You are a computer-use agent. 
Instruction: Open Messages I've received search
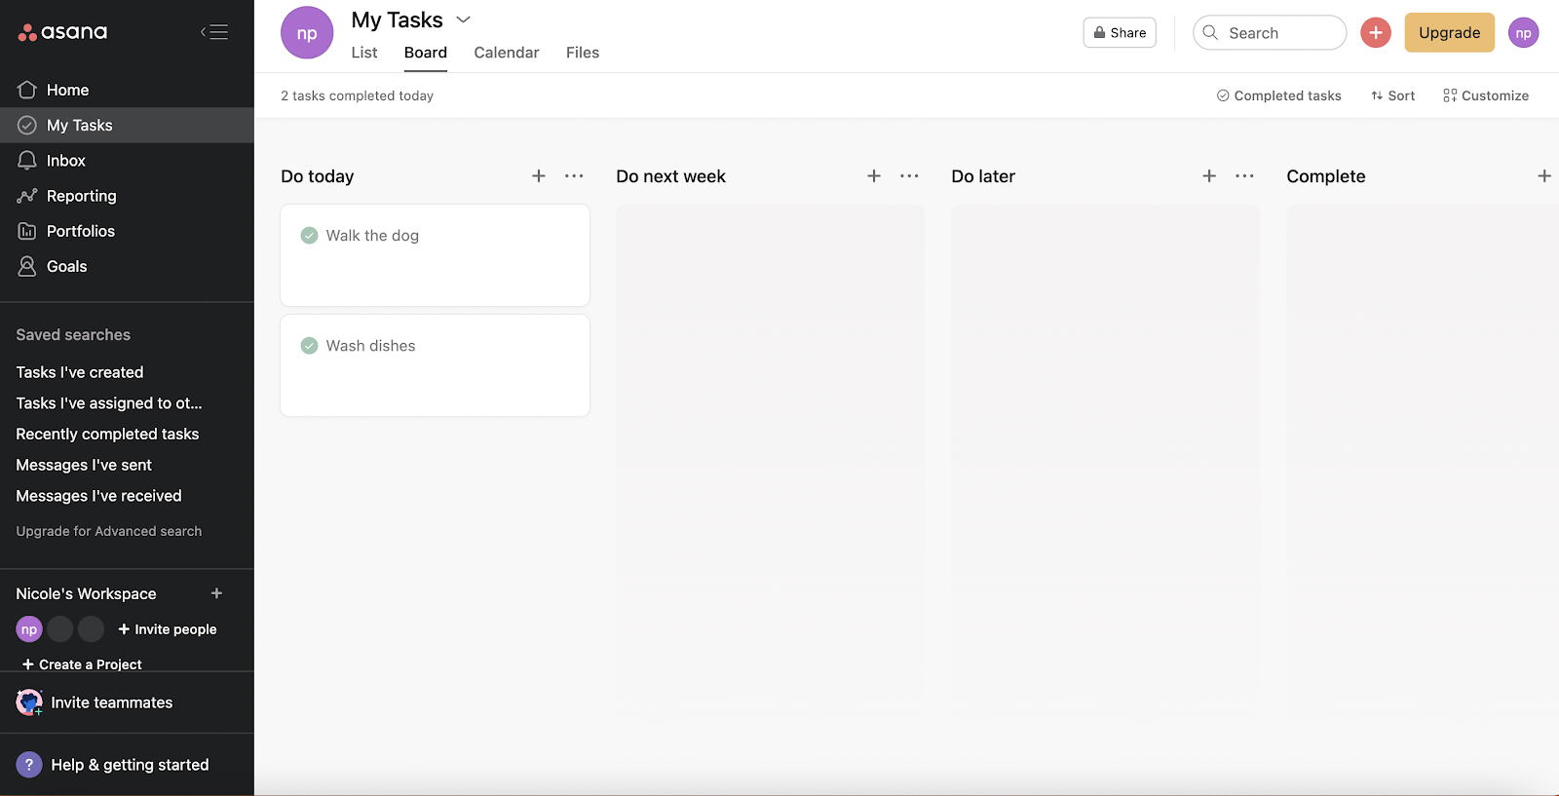tap(98, 496)
